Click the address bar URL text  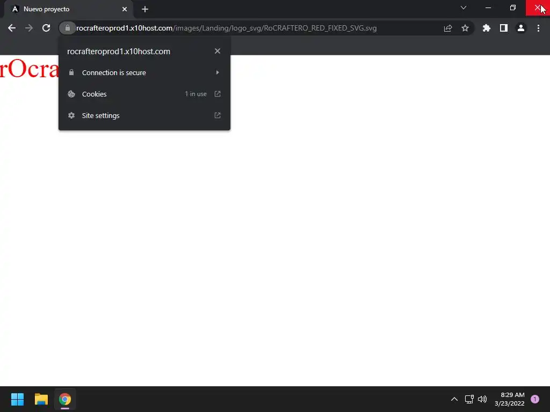(226, 28)
